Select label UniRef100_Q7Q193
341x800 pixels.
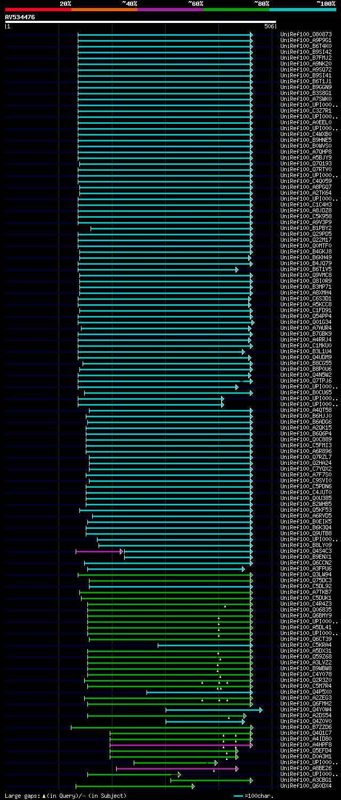coord(306,164)
